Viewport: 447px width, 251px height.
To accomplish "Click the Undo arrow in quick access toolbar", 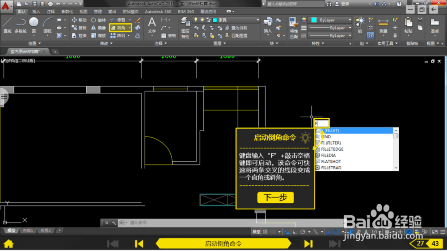I will [x=58, y=4].
